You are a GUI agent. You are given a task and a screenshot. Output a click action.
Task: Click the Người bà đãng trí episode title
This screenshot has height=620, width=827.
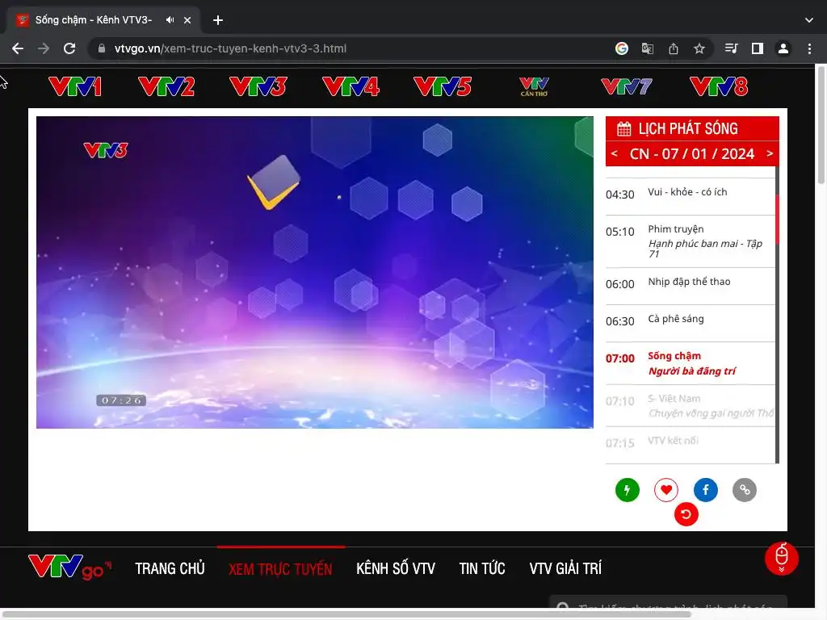click(x=691, y=371)
